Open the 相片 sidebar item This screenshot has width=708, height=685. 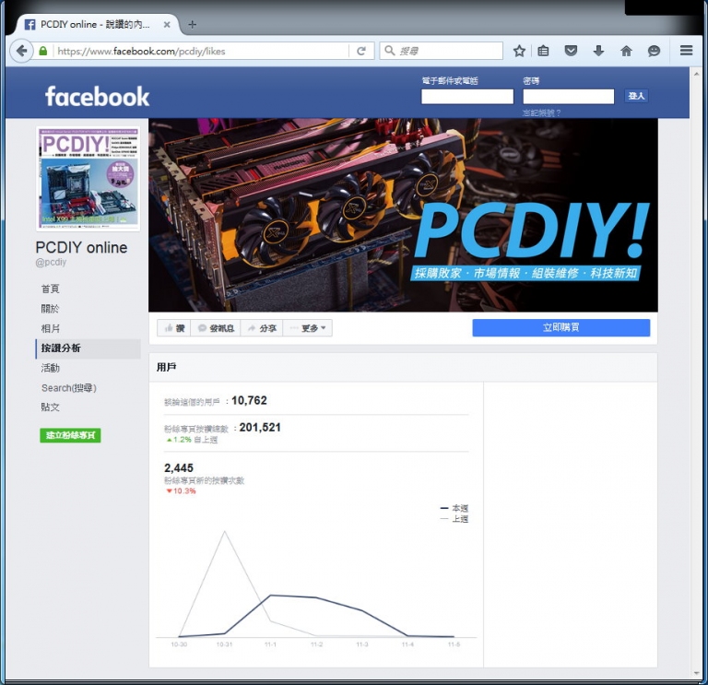(x=50, y=328)
